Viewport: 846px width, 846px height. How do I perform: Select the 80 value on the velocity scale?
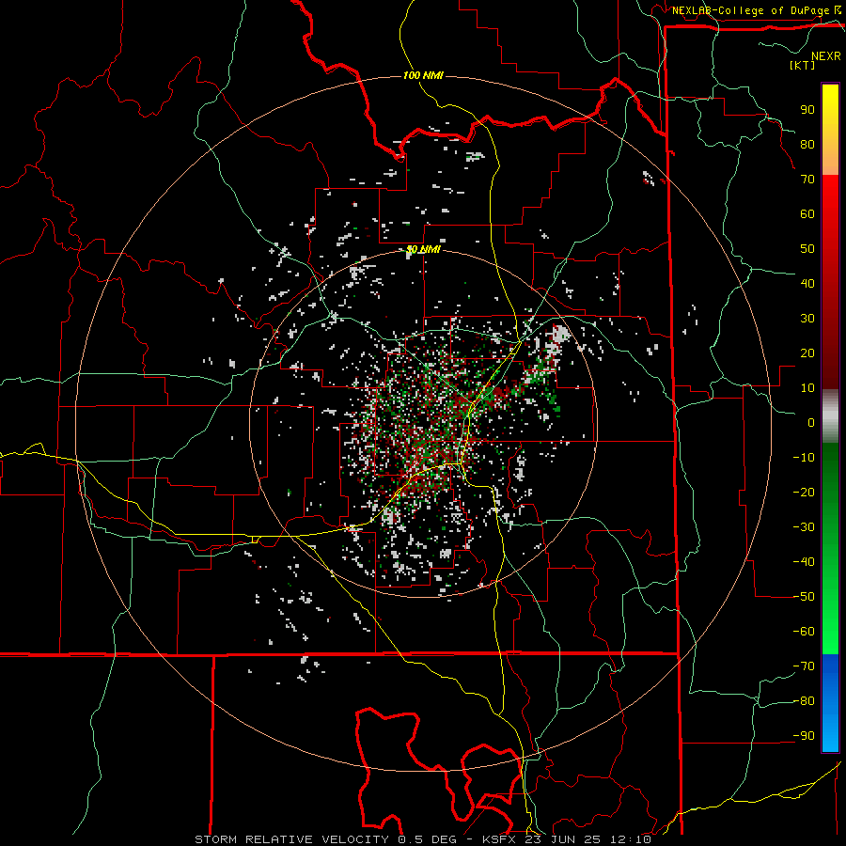pos(807,145)
